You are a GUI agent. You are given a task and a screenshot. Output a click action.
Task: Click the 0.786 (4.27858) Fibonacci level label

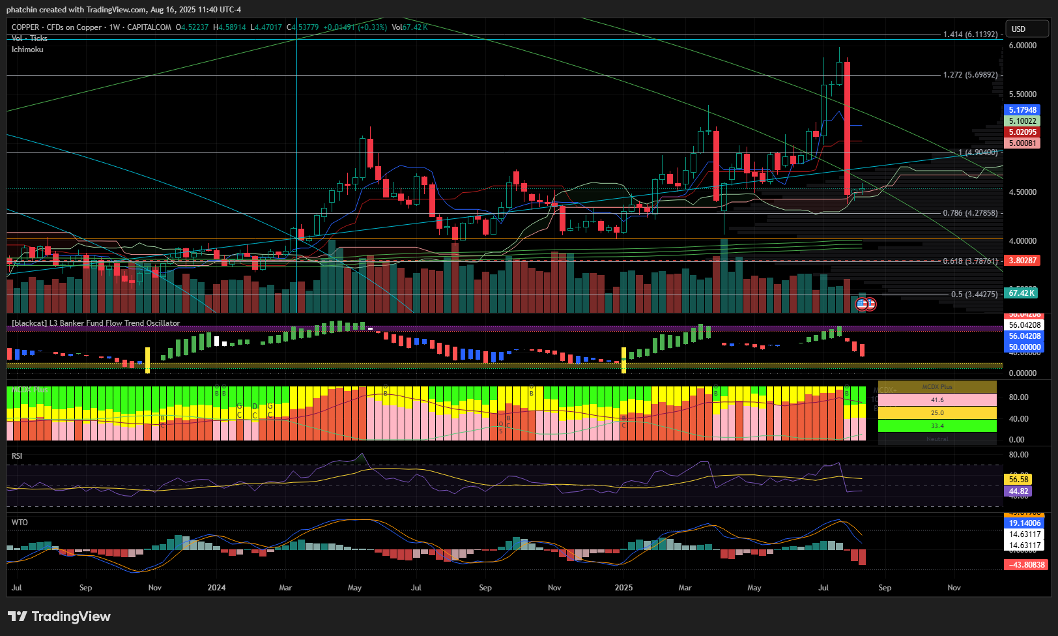click(x=970, y=213)
